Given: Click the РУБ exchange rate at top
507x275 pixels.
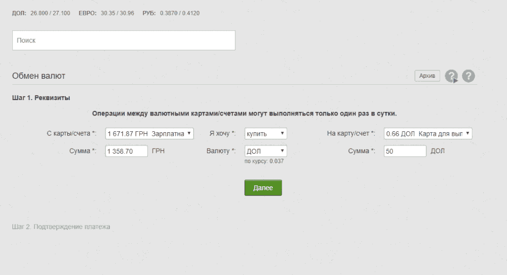Looking at the screenshot, I should [x=170, y=13].
